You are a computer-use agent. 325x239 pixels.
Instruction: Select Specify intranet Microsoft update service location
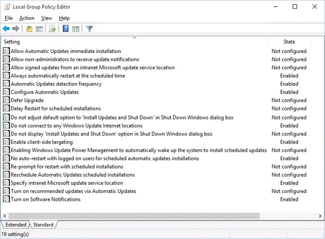click(x=67, y=183)
